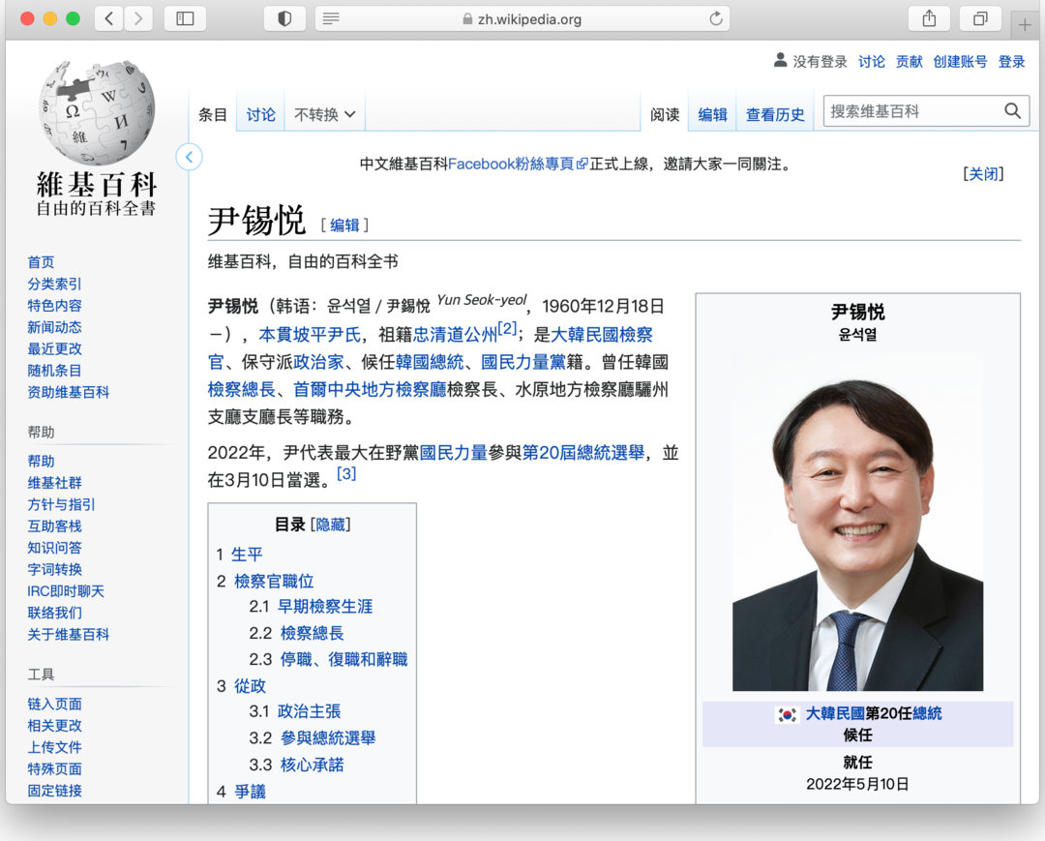This screenshot has width=1045, height=841.
Task: Jump to contents section 1 生平
Action: [x=247, y=555]
